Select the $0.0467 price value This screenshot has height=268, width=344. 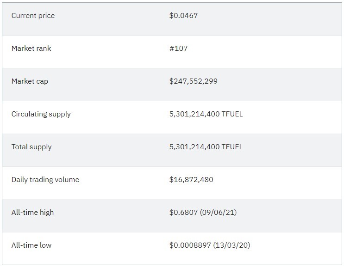(x=183, y=16)
